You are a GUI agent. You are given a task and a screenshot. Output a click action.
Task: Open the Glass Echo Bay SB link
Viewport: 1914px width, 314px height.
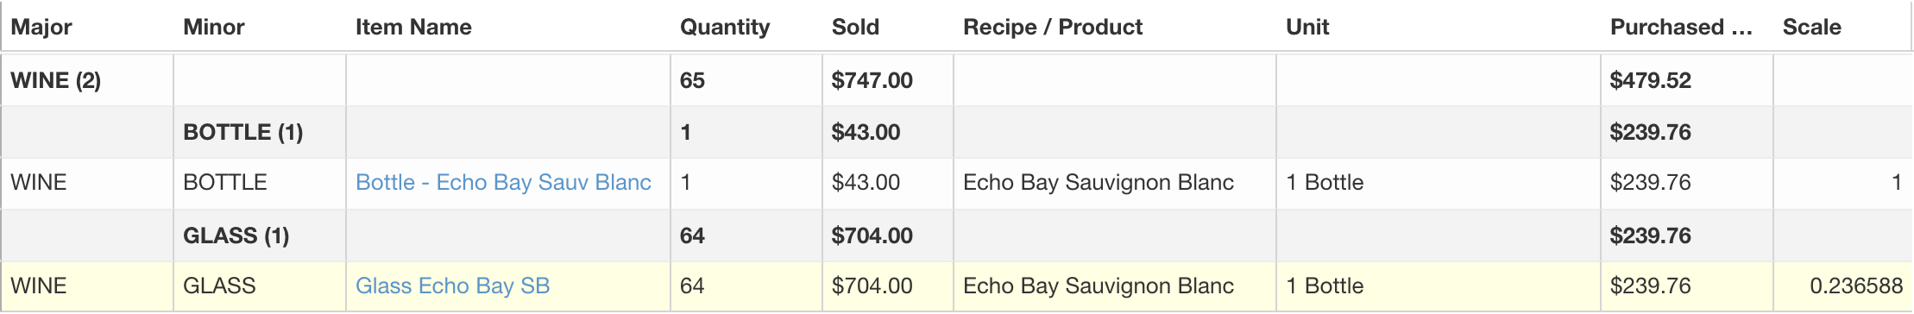coord(452,286)
